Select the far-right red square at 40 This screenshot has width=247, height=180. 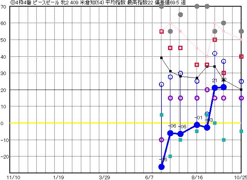coord(241,56)
